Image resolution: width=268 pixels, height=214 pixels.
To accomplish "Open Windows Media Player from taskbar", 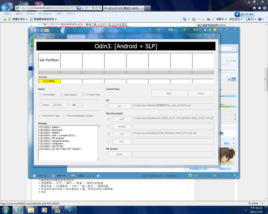I will point(44,210).
